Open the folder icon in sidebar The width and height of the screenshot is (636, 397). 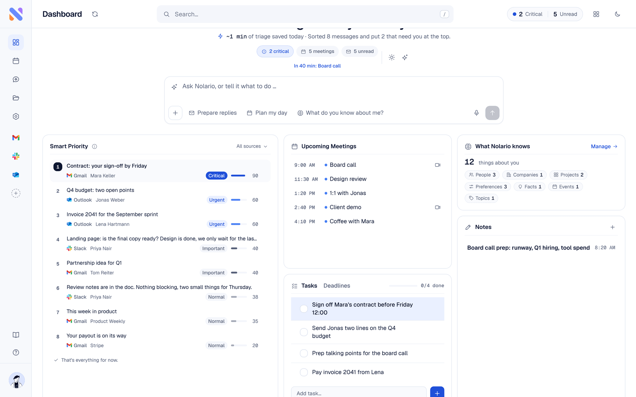pyautogui.click(x=16, y=98)
